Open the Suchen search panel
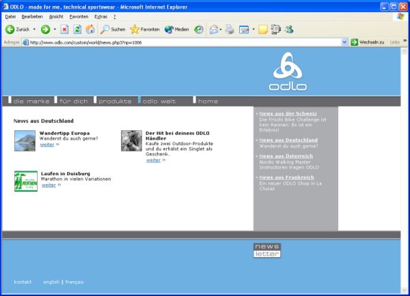Image resolution: width=410 pixels, height=296 pixels. 113,29
